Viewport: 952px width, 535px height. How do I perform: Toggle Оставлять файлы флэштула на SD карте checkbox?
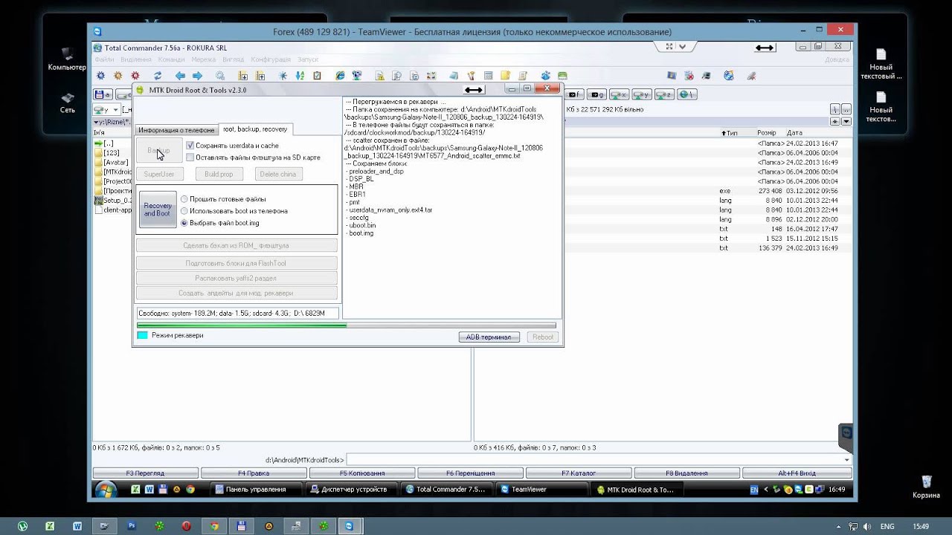point(190,158)
